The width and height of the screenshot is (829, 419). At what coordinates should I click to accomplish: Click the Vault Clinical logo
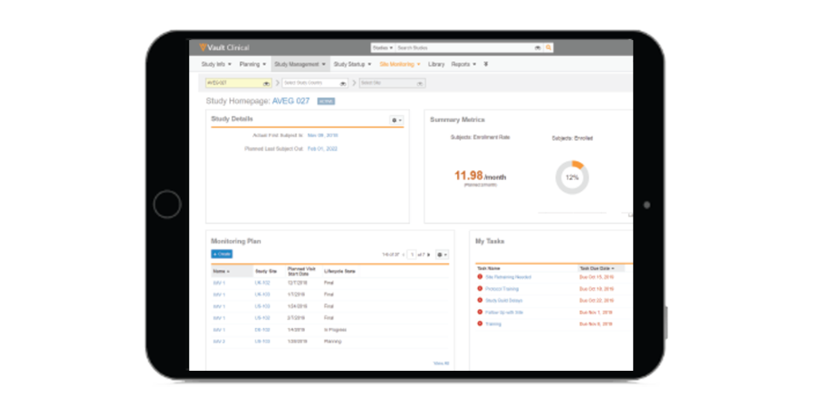click(x=224, y=47)
